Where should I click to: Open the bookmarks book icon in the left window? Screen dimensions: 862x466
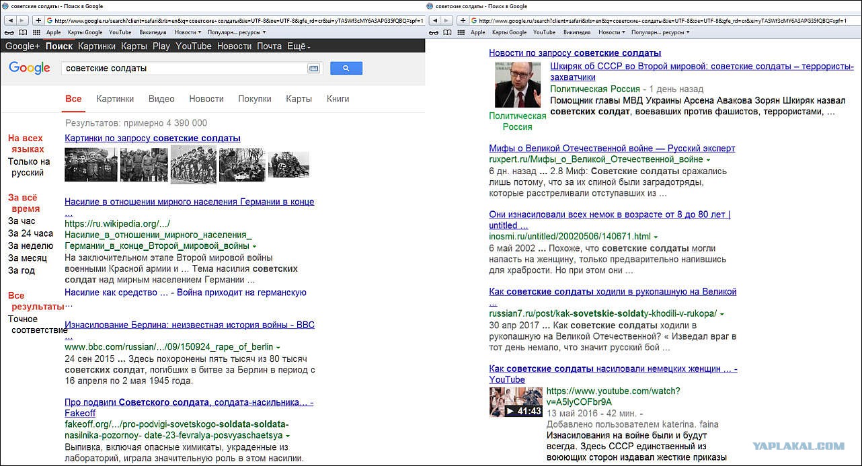pos(23,32)
